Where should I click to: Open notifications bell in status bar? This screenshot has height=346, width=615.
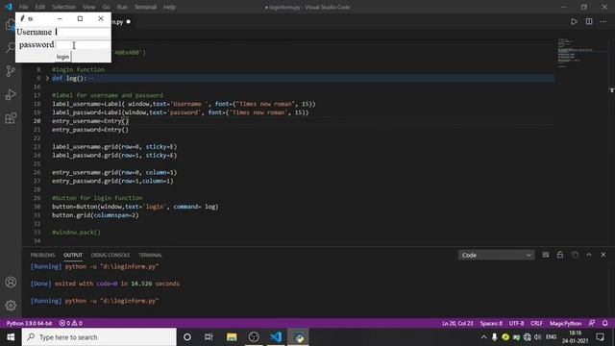coord(605,323)
